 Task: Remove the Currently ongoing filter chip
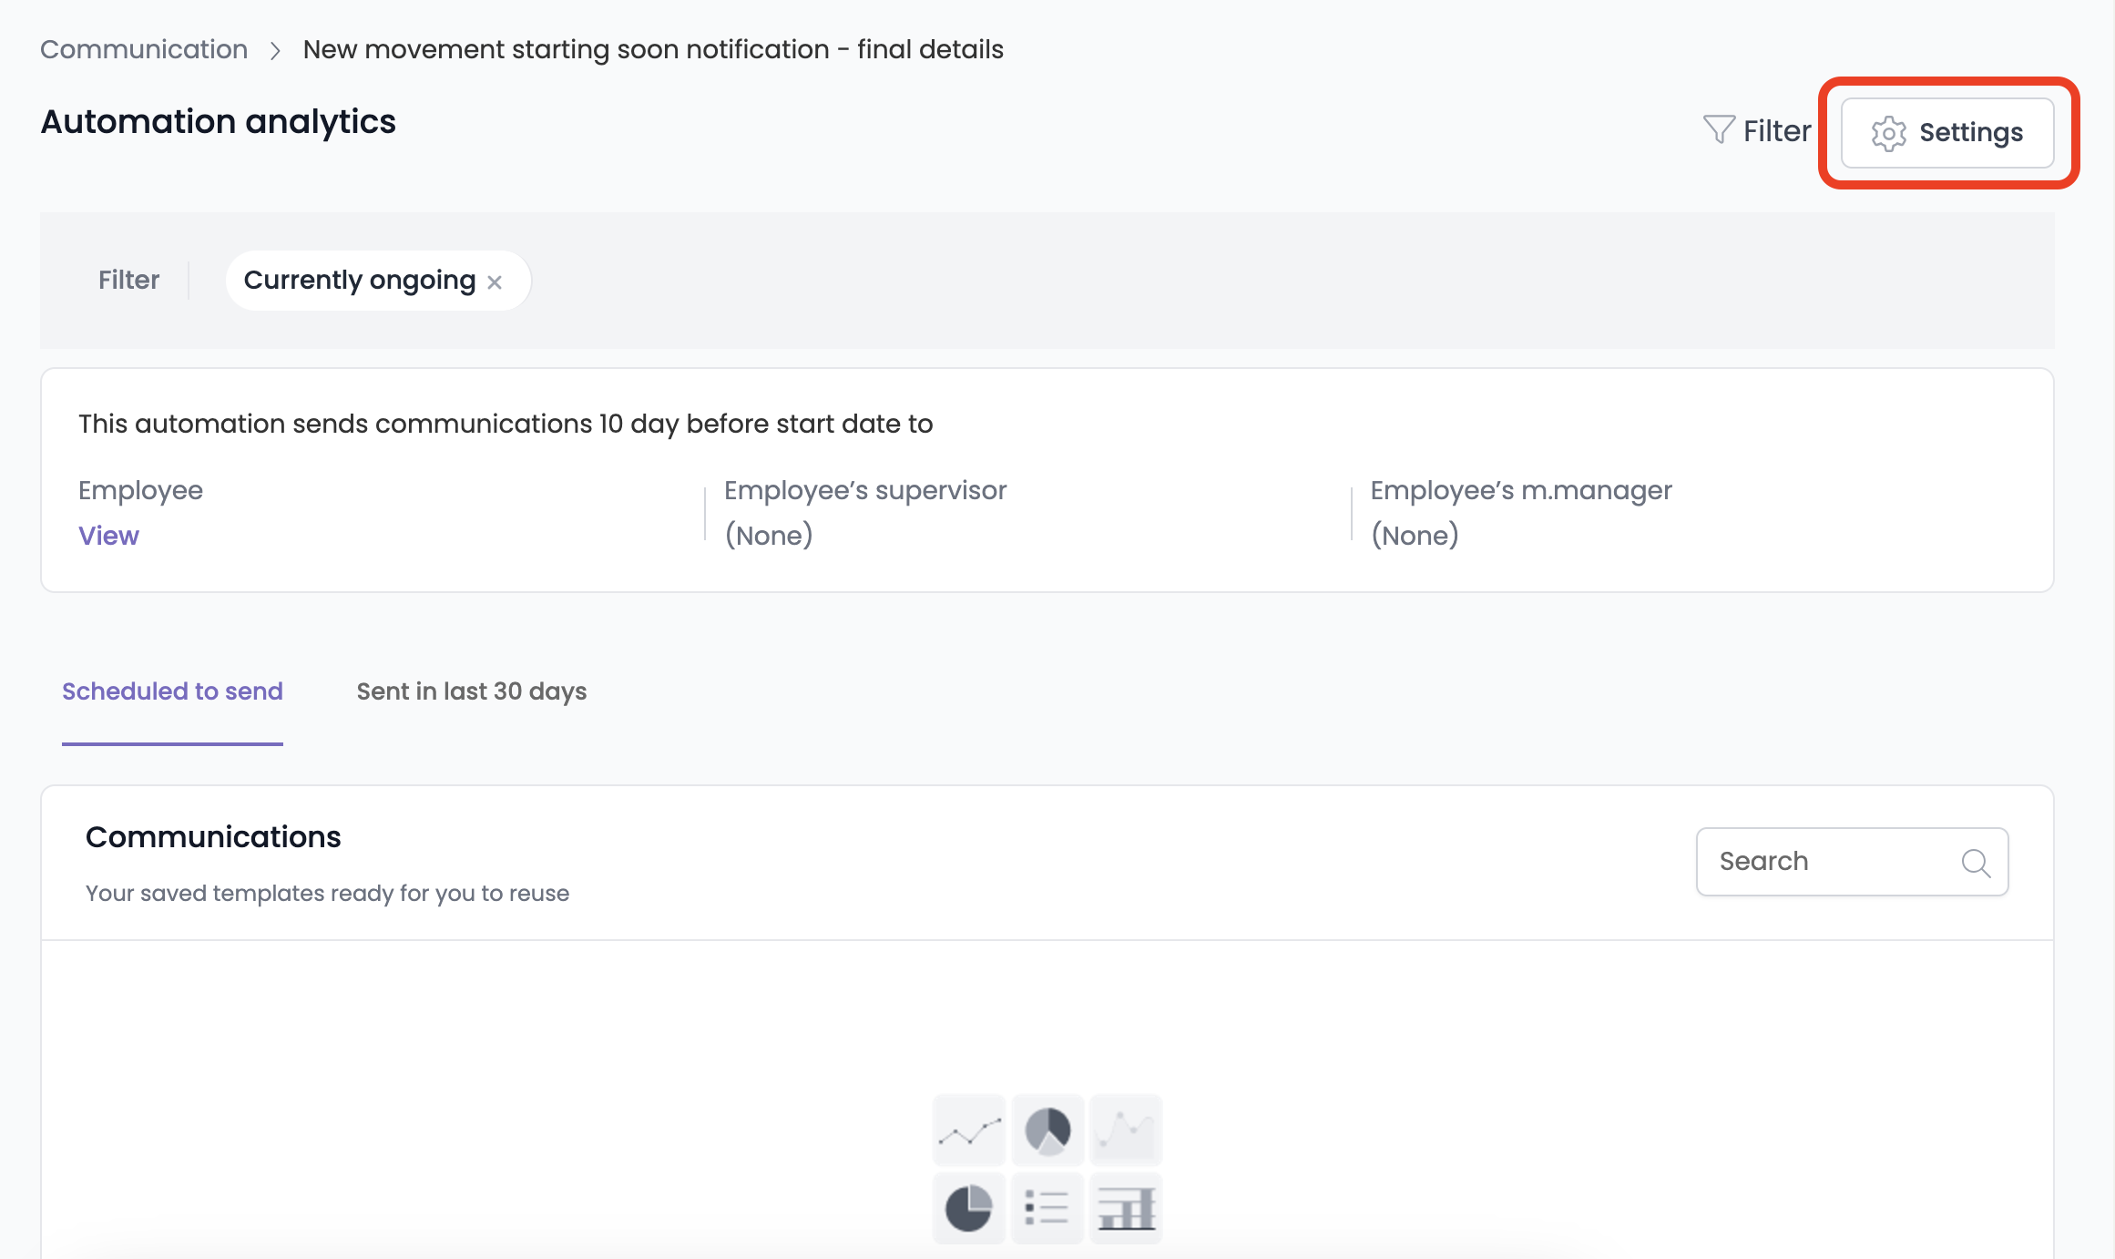[x=495, y=282]
